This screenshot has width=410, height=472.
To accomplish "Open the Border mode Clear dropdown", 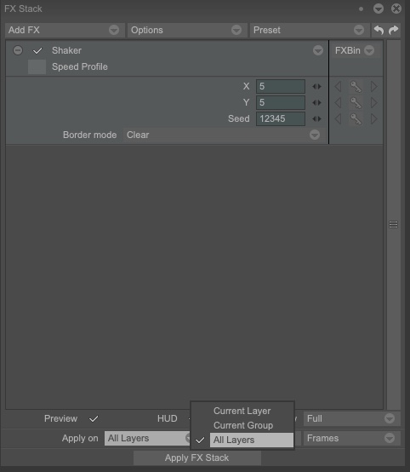I will pos(223,135).
